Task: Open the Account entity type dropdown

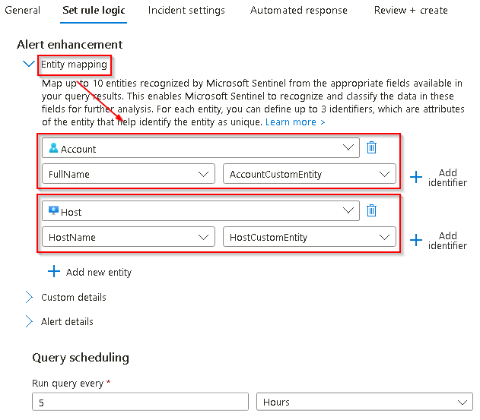Action: (x=201, y=148)
